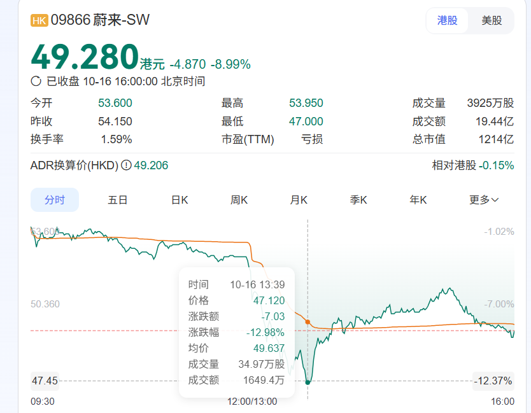Click the refresh circle icon beside 已收盘
This screenshot has height=413, width=531.
tap(36, 81)
